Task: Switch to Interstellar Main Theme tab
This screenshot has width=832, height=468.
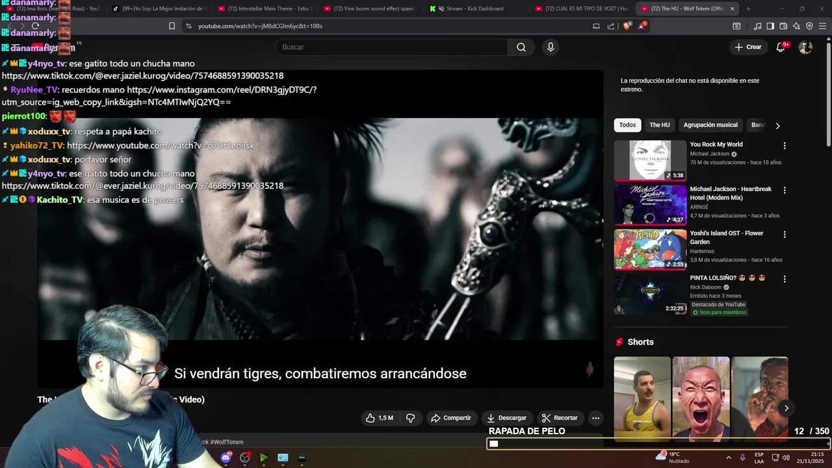Action: coord(263,8)
